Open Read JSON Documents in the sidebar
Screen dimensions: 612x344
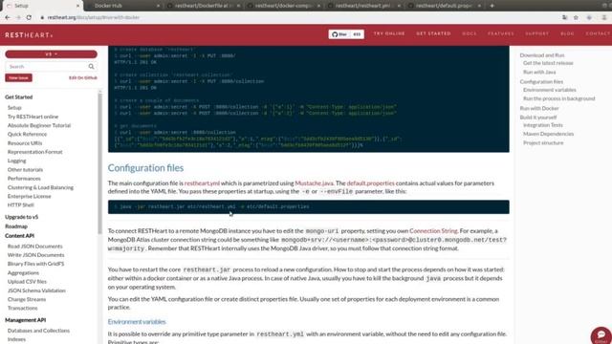click(x=34, y=247)
